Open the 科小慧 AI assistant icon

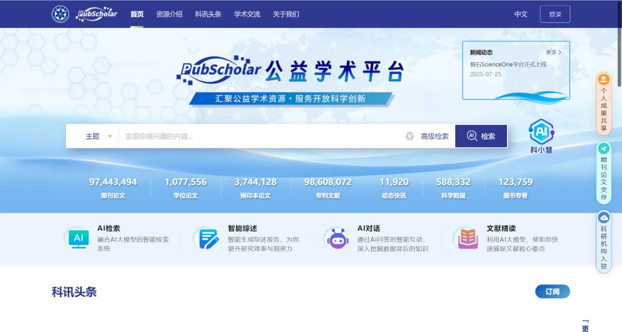pos(541,132)
